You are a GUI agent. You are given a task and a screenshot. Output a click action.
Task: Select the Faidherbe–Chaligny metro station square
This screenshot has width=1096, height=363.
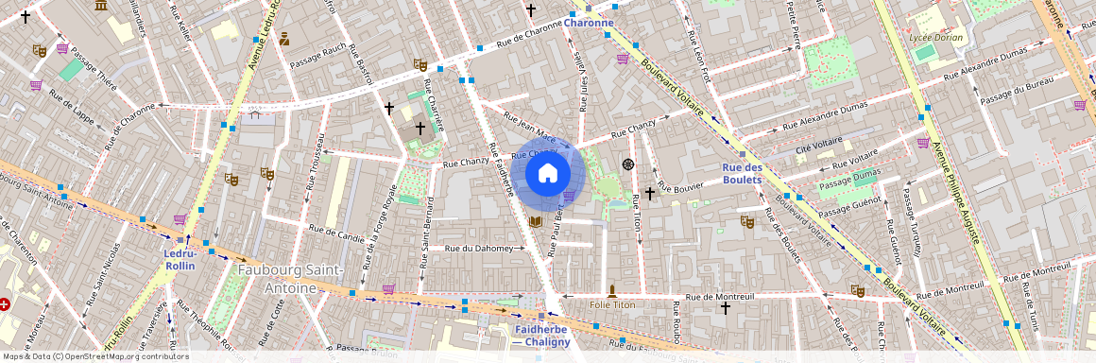click(541, 317)
